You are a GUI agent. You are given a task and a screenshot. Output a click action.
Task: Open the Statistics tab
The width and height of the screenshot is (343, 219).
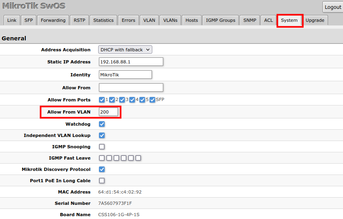point(103,20)
